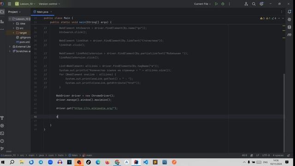Place the cursor on the driver.manage().window().maximize() line
295x166 pixels.
84,100
